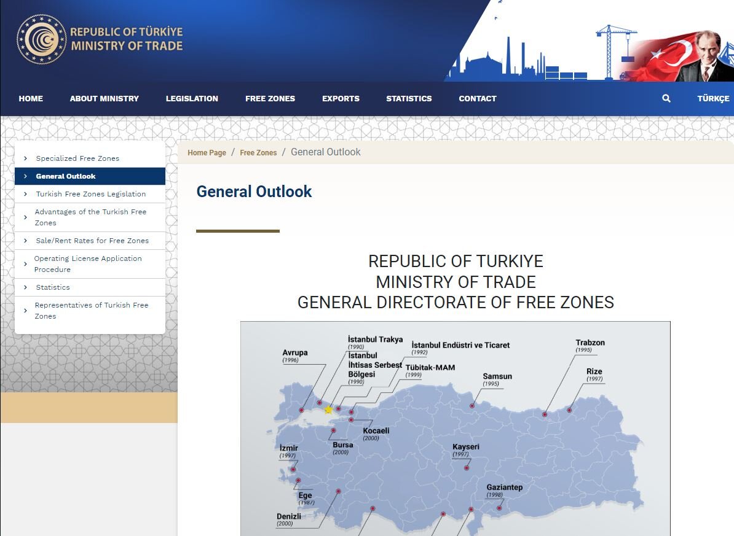Click the İstanbul Trakya (1990) label
The image size is (734, 536).
(375, 343)
